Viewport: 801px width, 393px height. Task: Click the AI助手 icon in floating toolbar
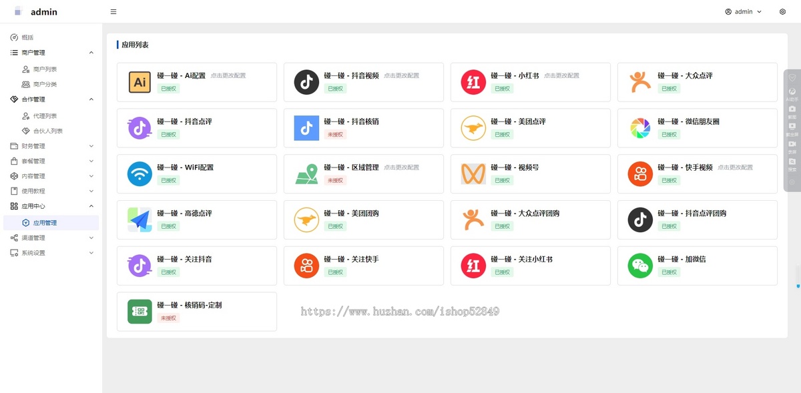792,91
